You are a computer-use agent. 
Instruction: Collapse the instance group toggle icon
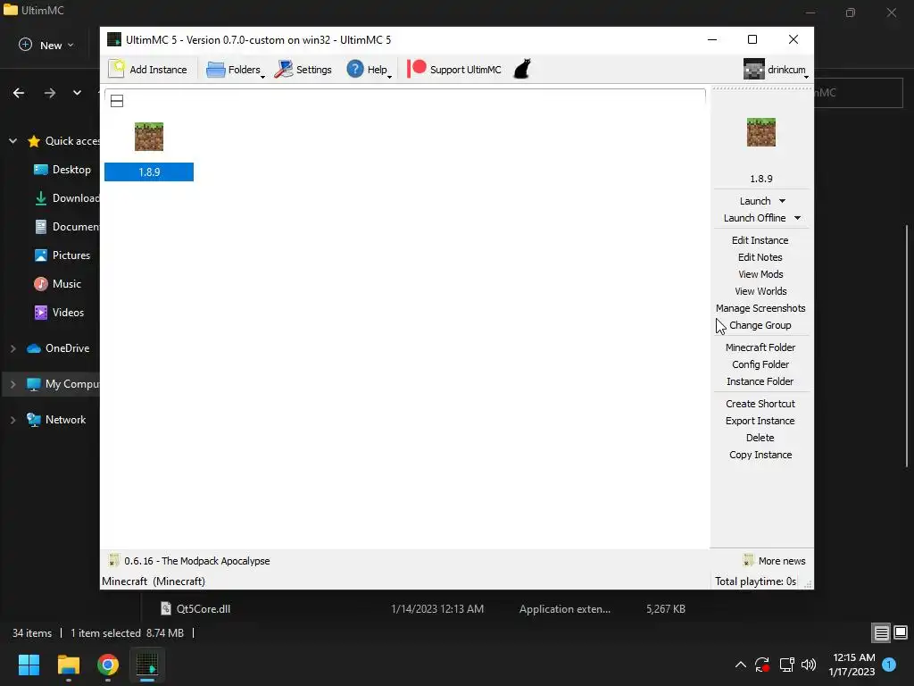(x=117, y=101)
